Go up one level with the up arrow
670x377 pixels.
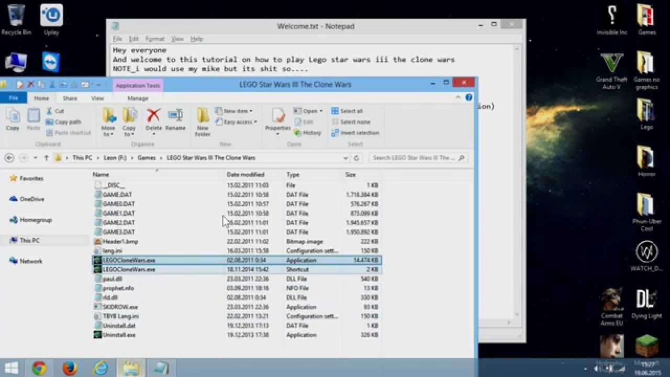47,158
